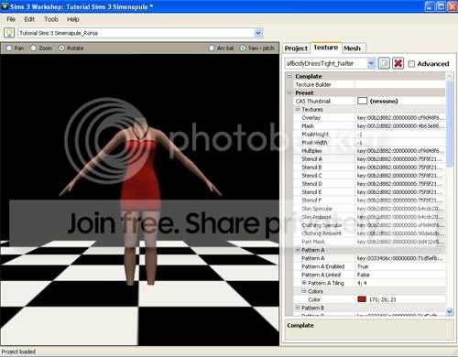Click the light bulb hint icon
This screenshot has height=357, width=458.
9,33
